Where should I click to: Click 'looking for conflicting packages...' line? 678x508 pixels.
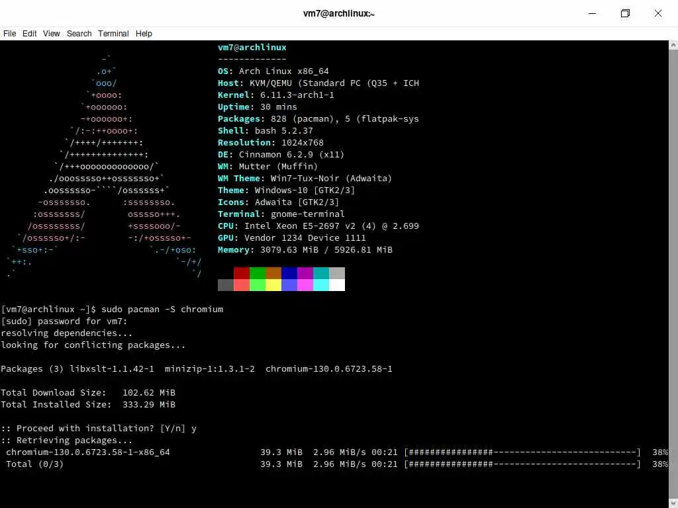pos(93,345)
